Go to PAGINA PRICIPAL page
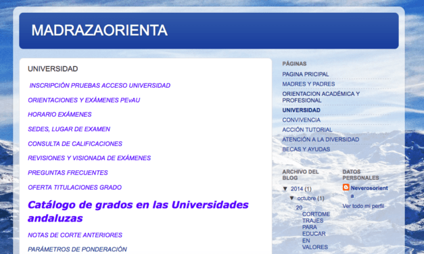Screen dimensions: 424x254 (306, 74)
